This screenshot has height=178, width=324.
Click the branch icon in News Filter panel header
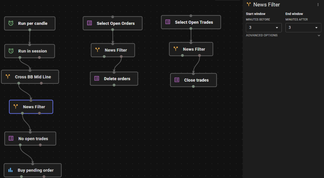[x=249, y=4]
